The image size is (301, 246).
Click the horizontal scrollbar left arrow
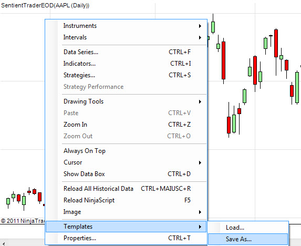click(4, 244)
